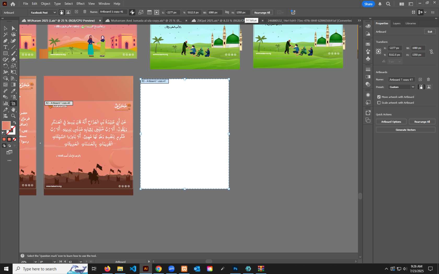
Task: Select the Free Transform tool
Action: [14, 72]
